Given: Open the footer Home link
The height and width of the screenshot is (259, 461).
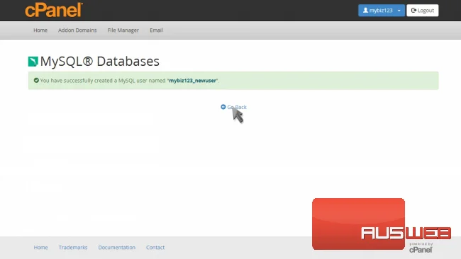Looking at the screenshot, I should click(40, 247).
